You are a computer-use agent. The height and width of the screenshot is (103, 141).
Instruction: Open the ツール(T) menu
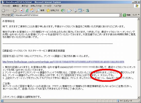(48, 6)
